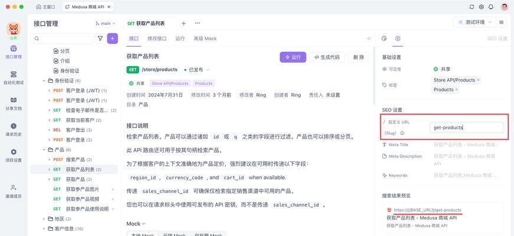Click user avatar in the top right
Viewport: 514px width, 236px height.
[505, 6]
